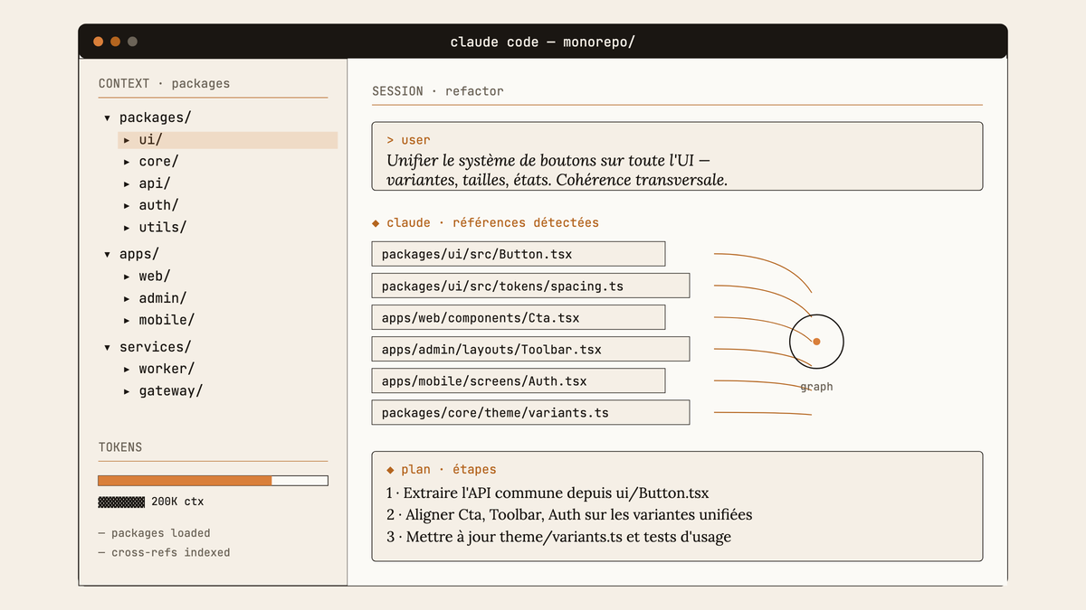Viewport: 1086px width, 610px height.
Task: Select the gateway/ folder label
Action: pyautogui.click(x=171, y=391)
